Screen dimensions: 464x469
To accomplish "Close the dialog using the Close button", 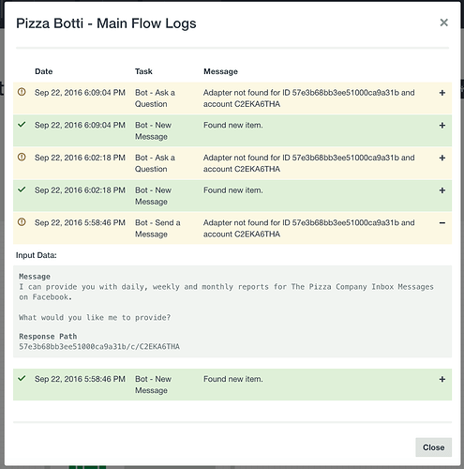I will (x=433, y=447).
